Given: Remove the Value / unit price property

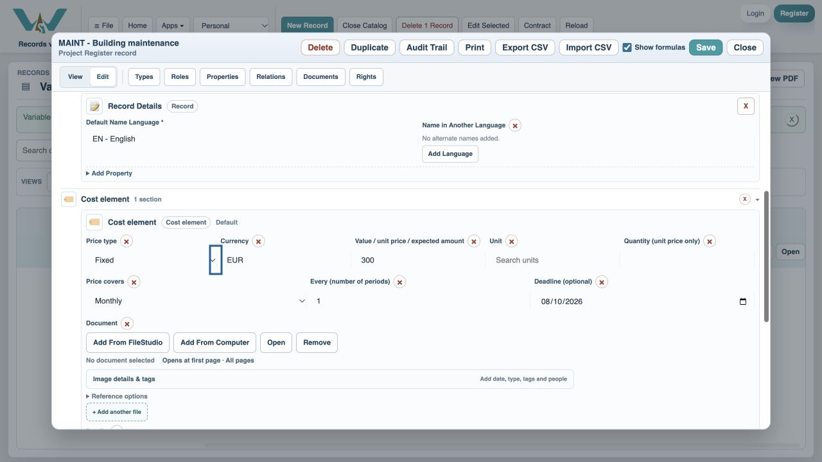Looking at the screenshot, I should (x=474, y=241).
